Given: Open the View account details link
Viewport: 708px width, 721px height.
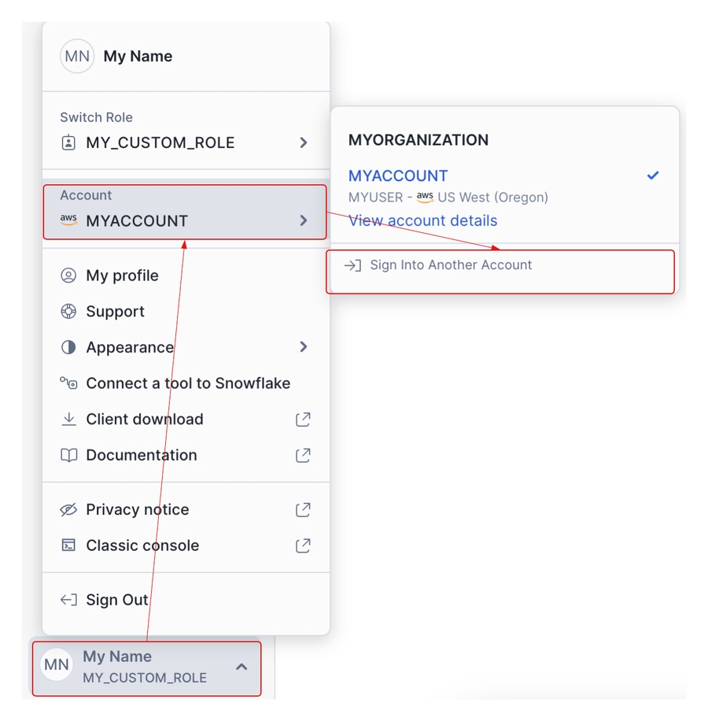Looking at the screenshot, I should pos(422,220).
